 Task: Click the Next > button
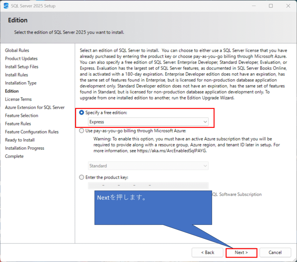point(241,252)
